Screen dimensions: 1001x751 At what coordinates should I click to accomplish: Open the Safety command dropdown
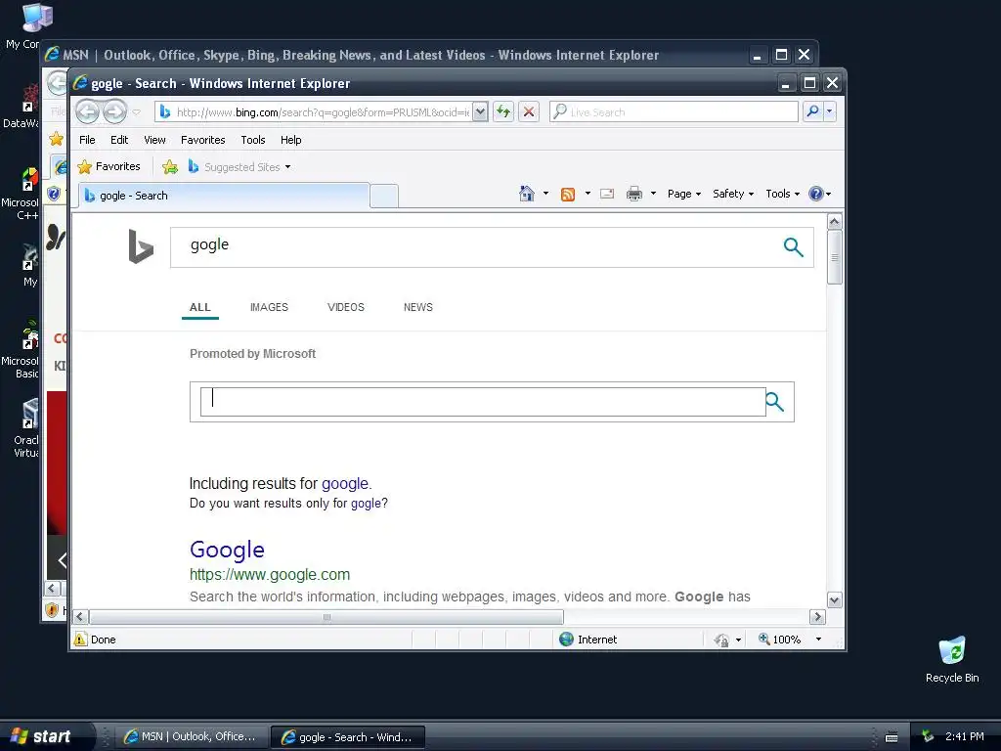pos(733,194)
